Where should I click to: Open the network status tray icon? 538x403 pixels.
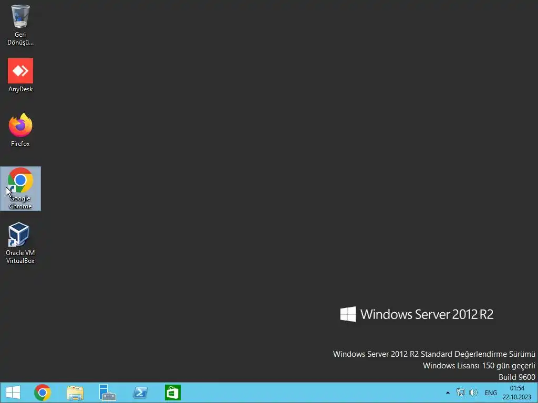[x=460, y=393]
